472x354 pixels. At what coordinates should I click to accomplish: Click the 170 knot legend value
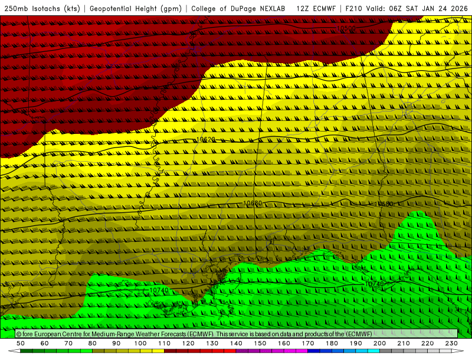point(308,343)
